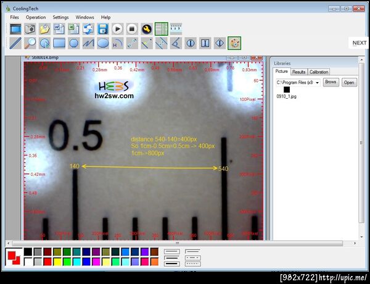The height and width of the screenshot is (284, 370).
Task: Close the Still0014.bmp image window
Action: click(x=257, y=57)
